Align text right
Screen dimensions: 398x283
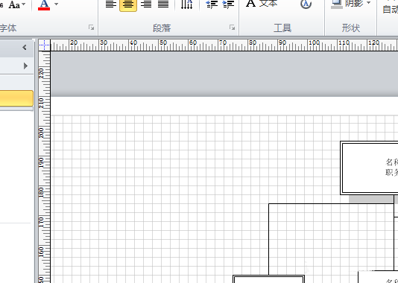[x=146, y=4]
